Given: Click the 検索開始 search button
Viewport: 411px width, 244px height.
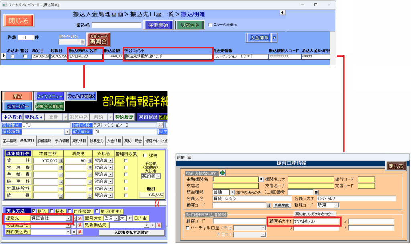Looking at the screenshot, I should point(158,25).
